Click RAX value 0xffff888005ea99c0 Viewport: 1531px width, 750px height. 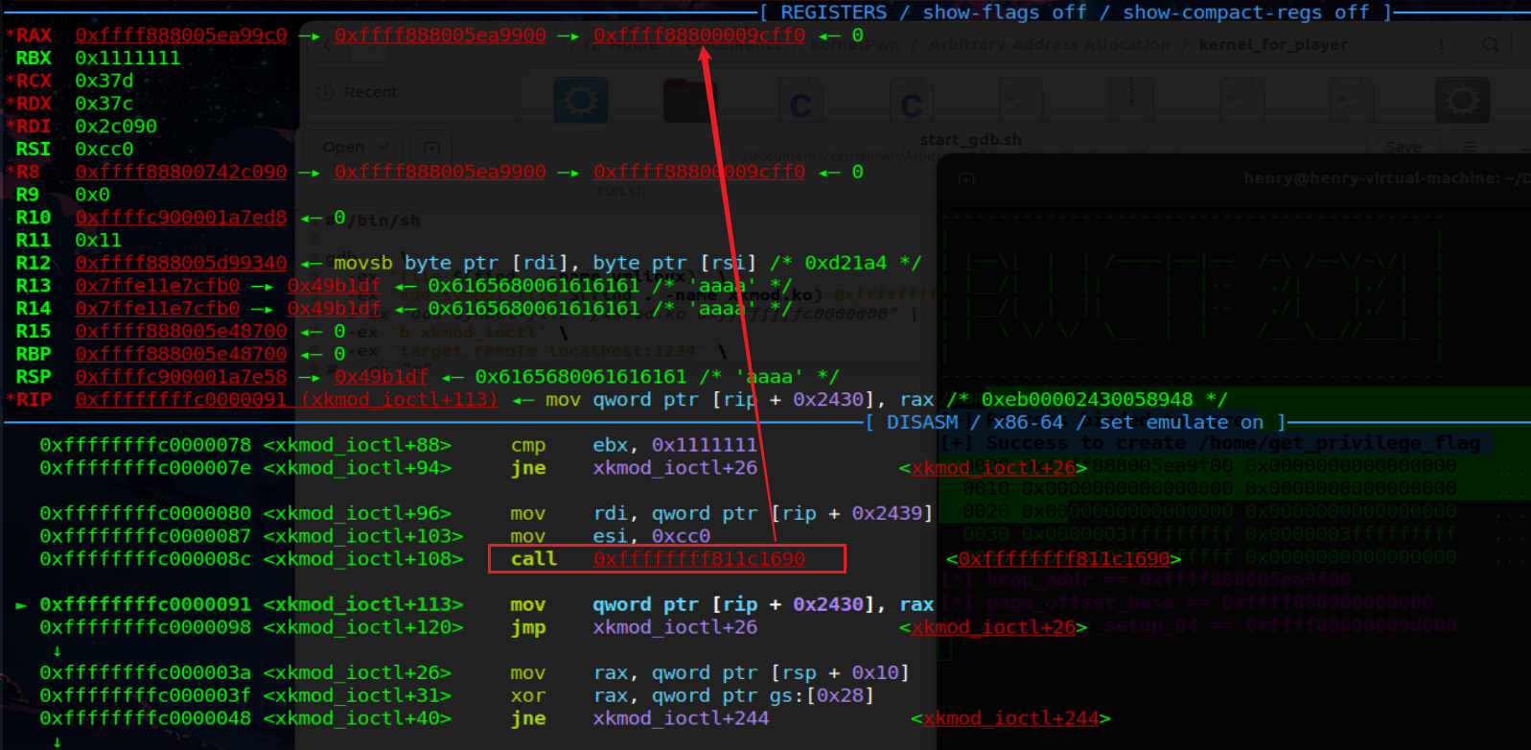click(x=181, y=35)
